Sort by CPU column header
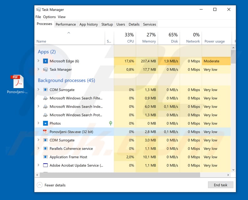Screen dimensions: 248x200 tap(125, 38)
